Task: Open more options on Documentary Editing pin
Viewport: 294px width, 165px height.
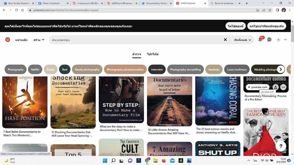Action: (283, 87)
